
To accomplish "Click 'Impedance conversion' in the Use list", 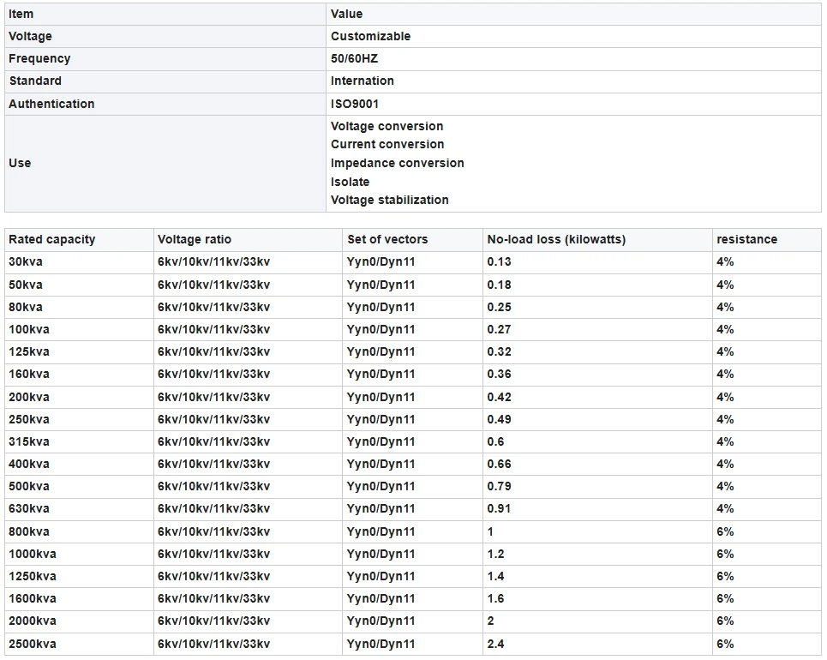I will tap(398, 163).
